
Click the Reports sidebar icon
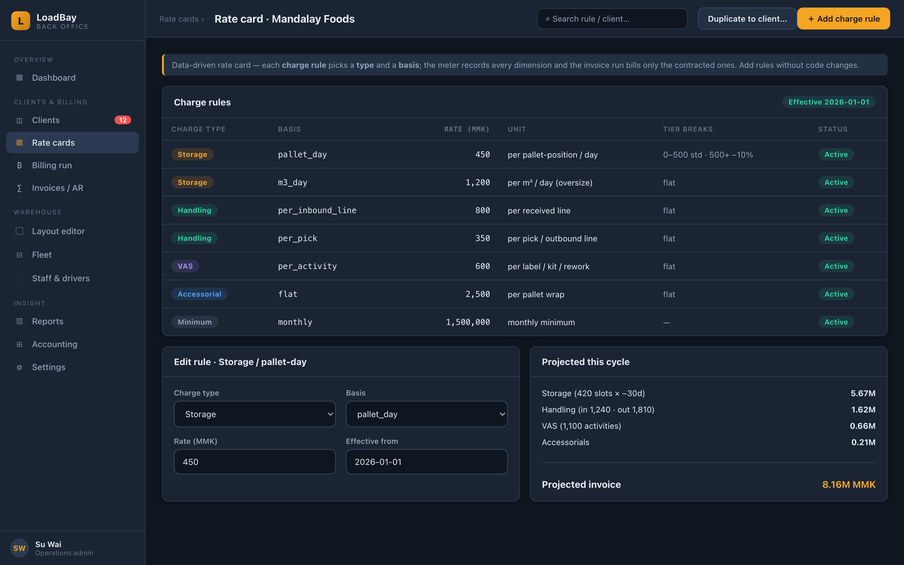[x=19, y=321]
